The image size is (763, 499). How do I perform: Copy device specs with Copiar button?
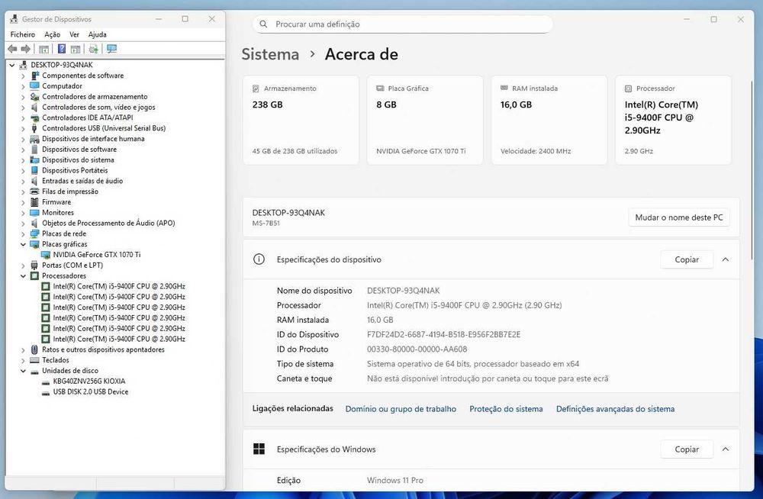click(687, 259)
